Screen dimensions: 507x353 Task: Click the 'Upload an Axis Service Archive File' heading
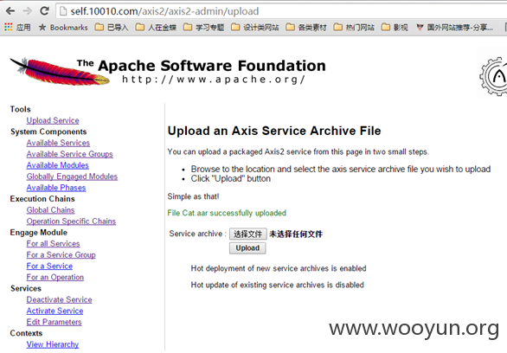[x=274, y=131]
